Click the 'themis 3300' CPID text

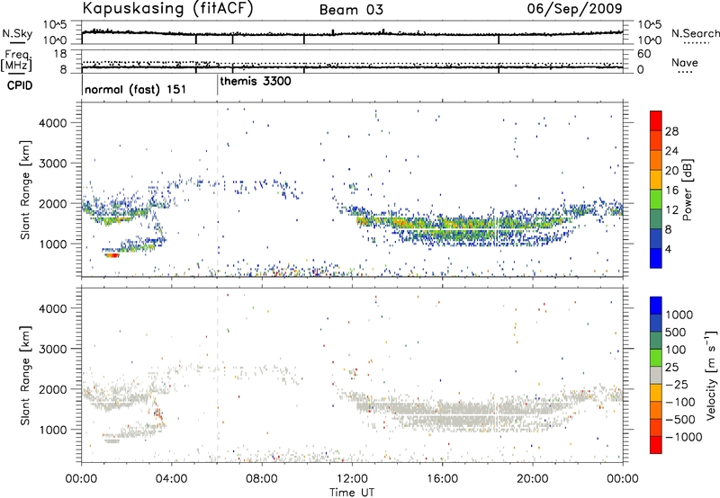click(x=256, y=81)
